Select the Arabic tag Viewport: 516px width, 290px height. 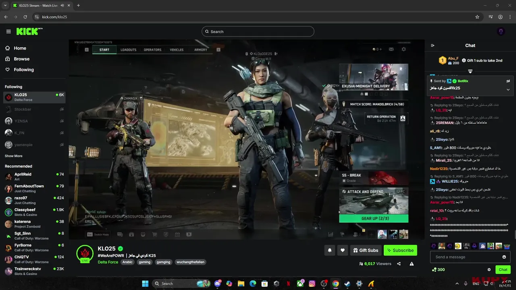[x=127, y=262]
